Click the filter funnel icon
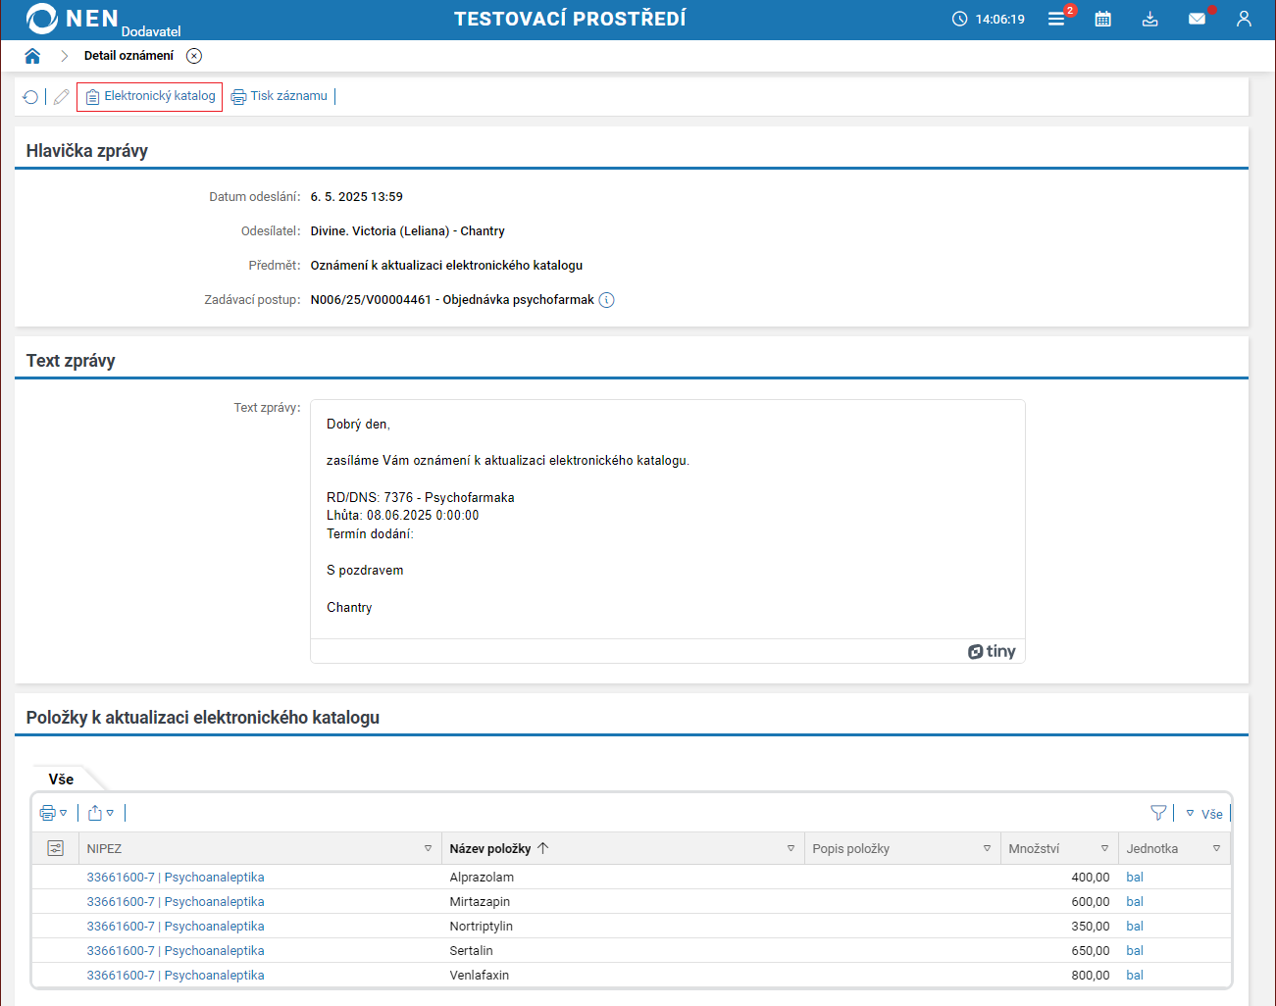The image size is (1276, 1006). coord(1158,813)
